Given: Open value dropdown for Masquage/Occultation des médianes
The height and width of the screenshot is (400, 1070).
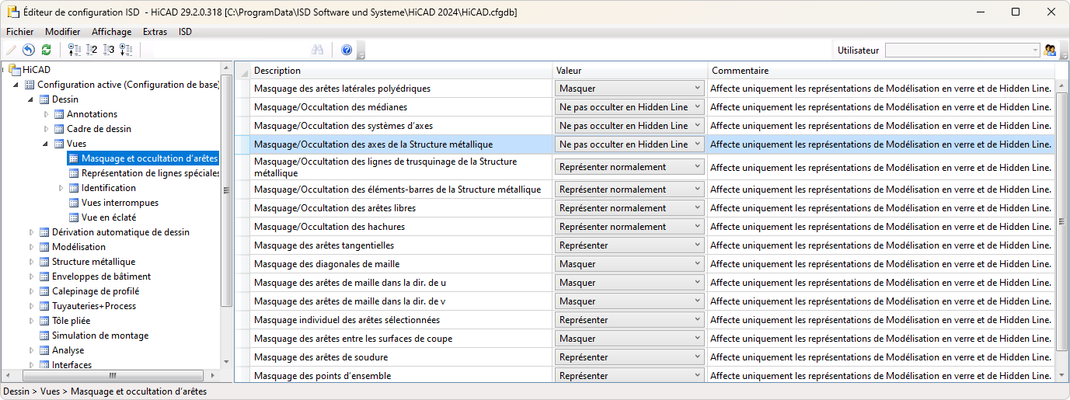Looking at the screenshot, I should [629, 107].
